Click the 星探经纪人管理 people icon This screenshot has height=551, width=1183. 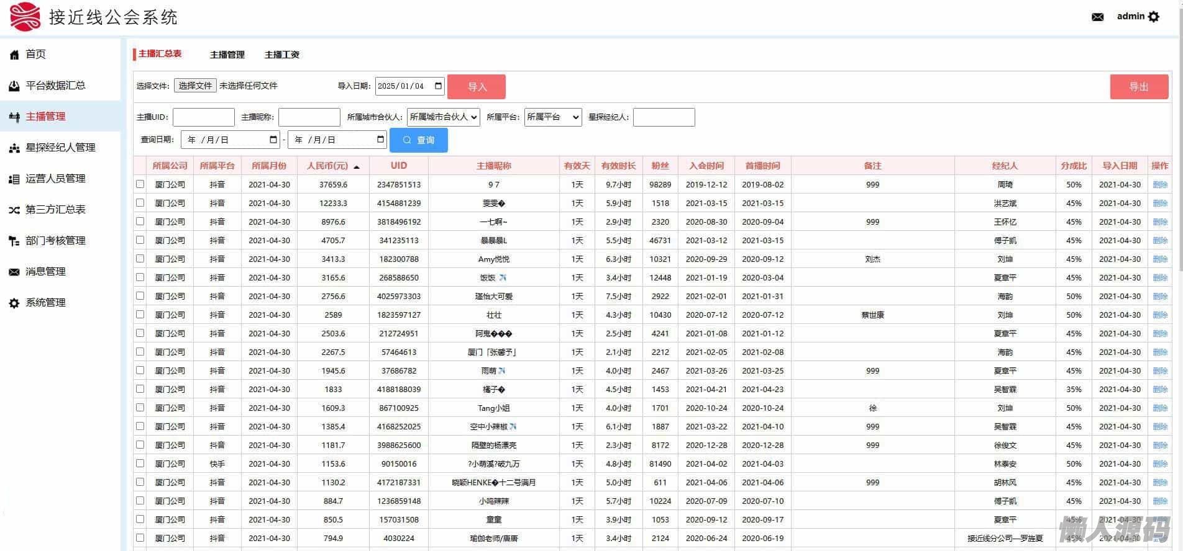[14, 148]
